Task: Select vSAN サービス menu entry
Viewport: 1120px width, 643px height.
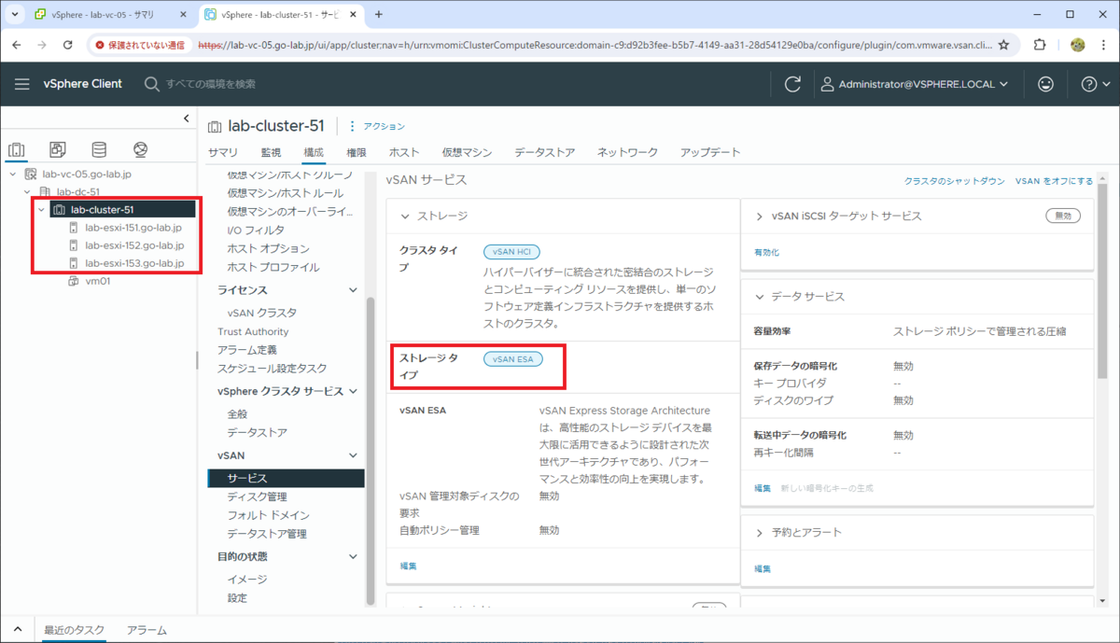Action: pos(286,478)
